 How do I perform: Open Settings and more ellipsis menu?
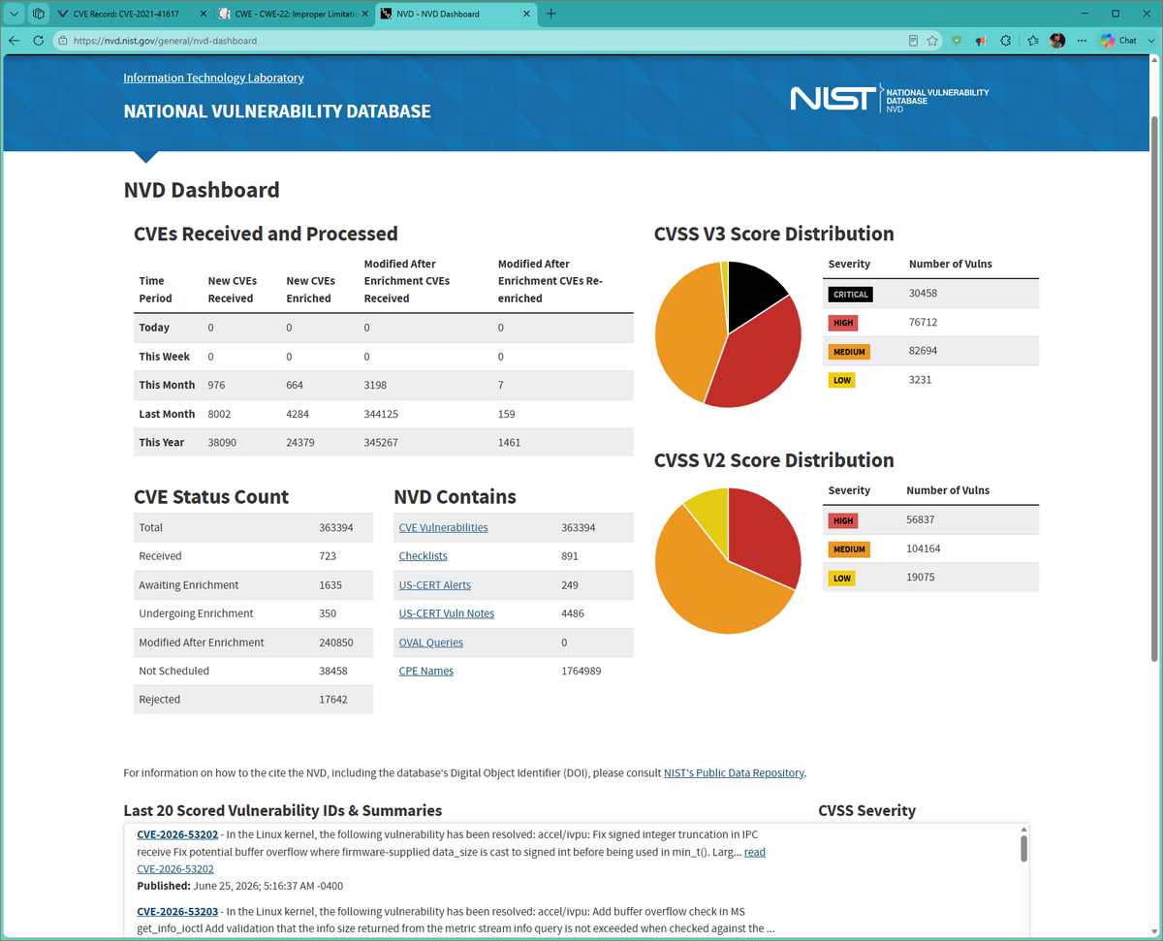pos(1081,41)
